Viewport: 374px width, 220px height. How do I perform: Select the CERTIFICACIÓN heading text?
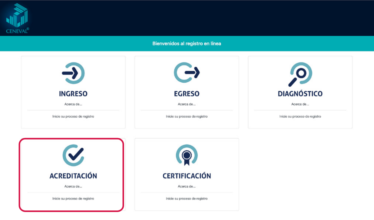click(187, 176)
